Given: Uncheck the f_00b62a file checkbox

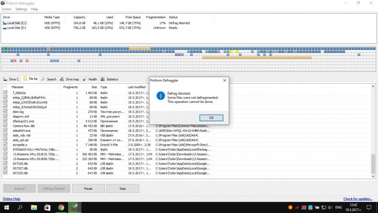Looking at the screenshot, I should tap(5, 92).
